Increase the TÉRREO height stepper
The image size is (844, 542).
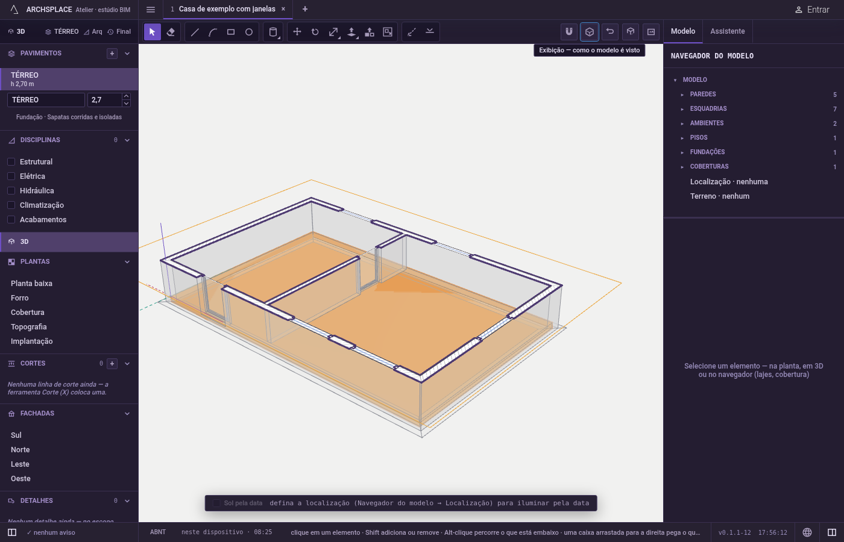[x=126, y=96]
